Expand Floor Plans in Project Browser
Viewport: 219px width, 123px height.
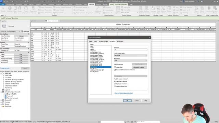(x=3, y=76)
